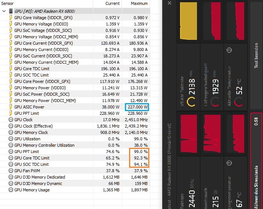The height and width of the screenshot is (209, 263).
Task: Click the lightning icon for GPU SOC TDC Limit amps
Action: (11, 75)
